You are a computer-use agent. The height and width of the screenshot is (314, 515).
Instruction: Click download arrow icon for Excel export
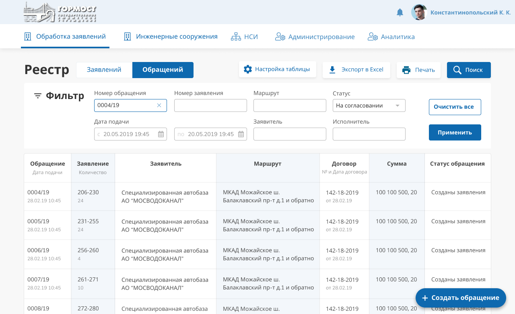(332, 70)
